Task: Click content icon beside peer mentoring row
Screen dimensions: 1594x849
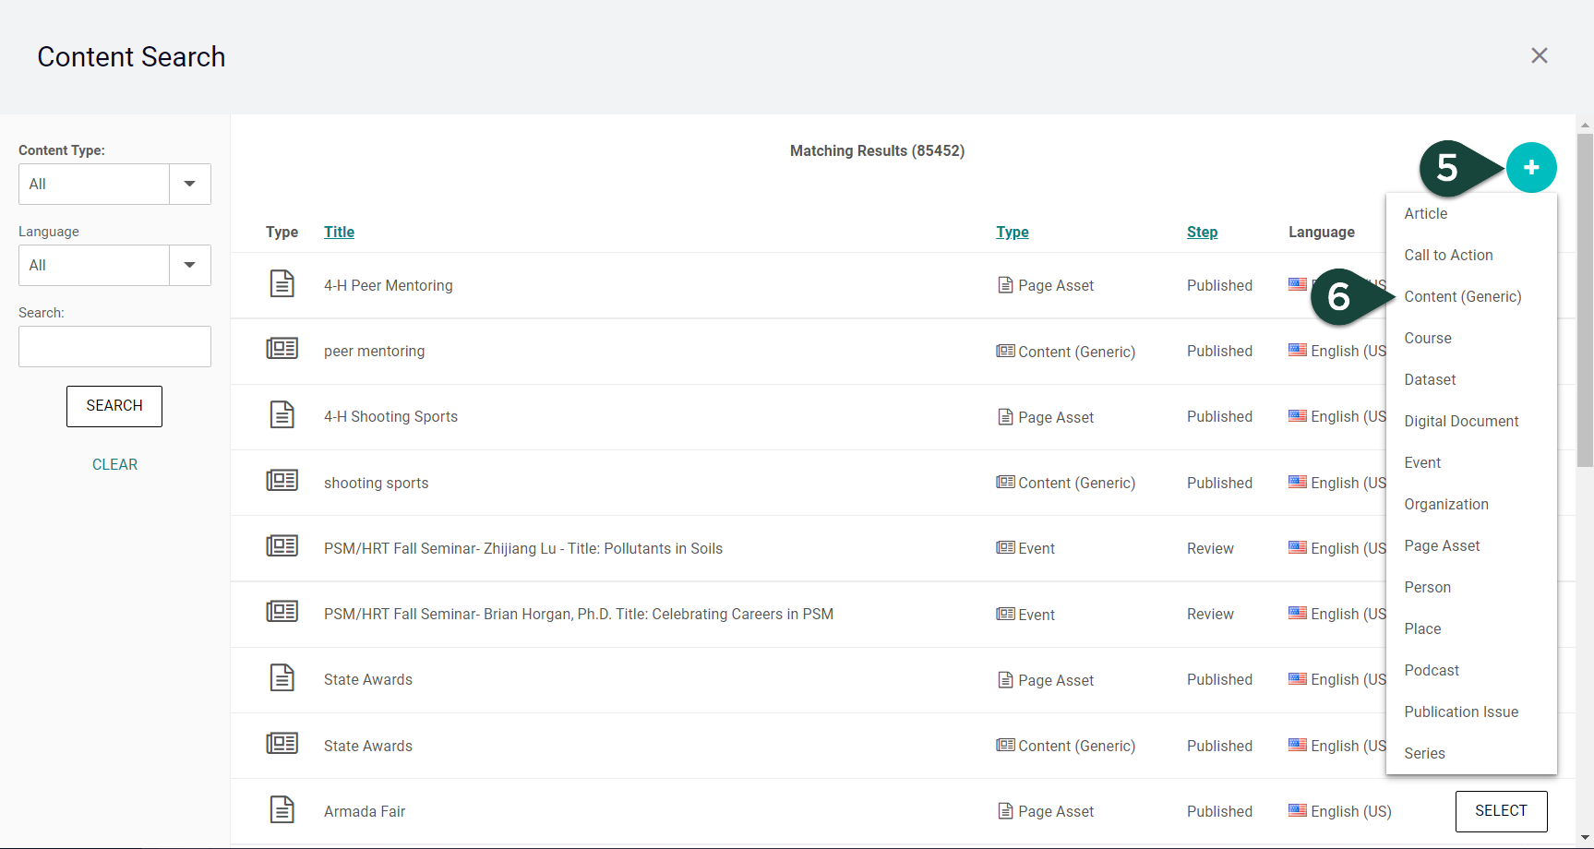Action: pos(282,349)
